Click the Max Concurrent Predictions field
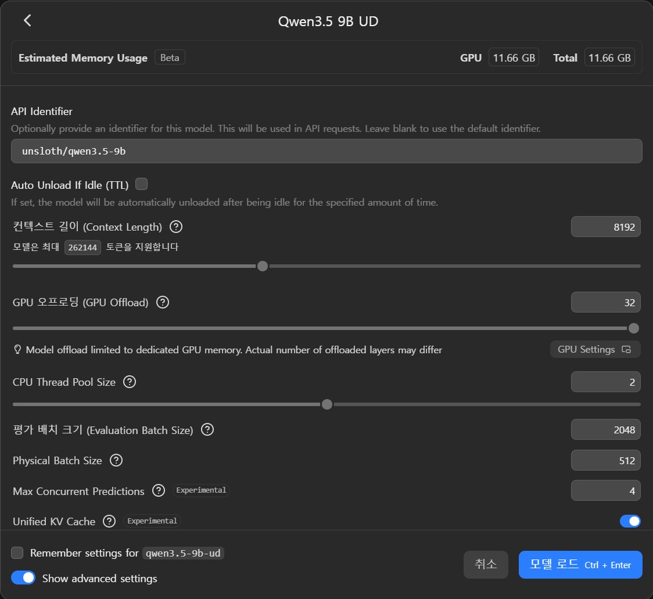Screen dimensions: 653x599 (x=606, y=491)
